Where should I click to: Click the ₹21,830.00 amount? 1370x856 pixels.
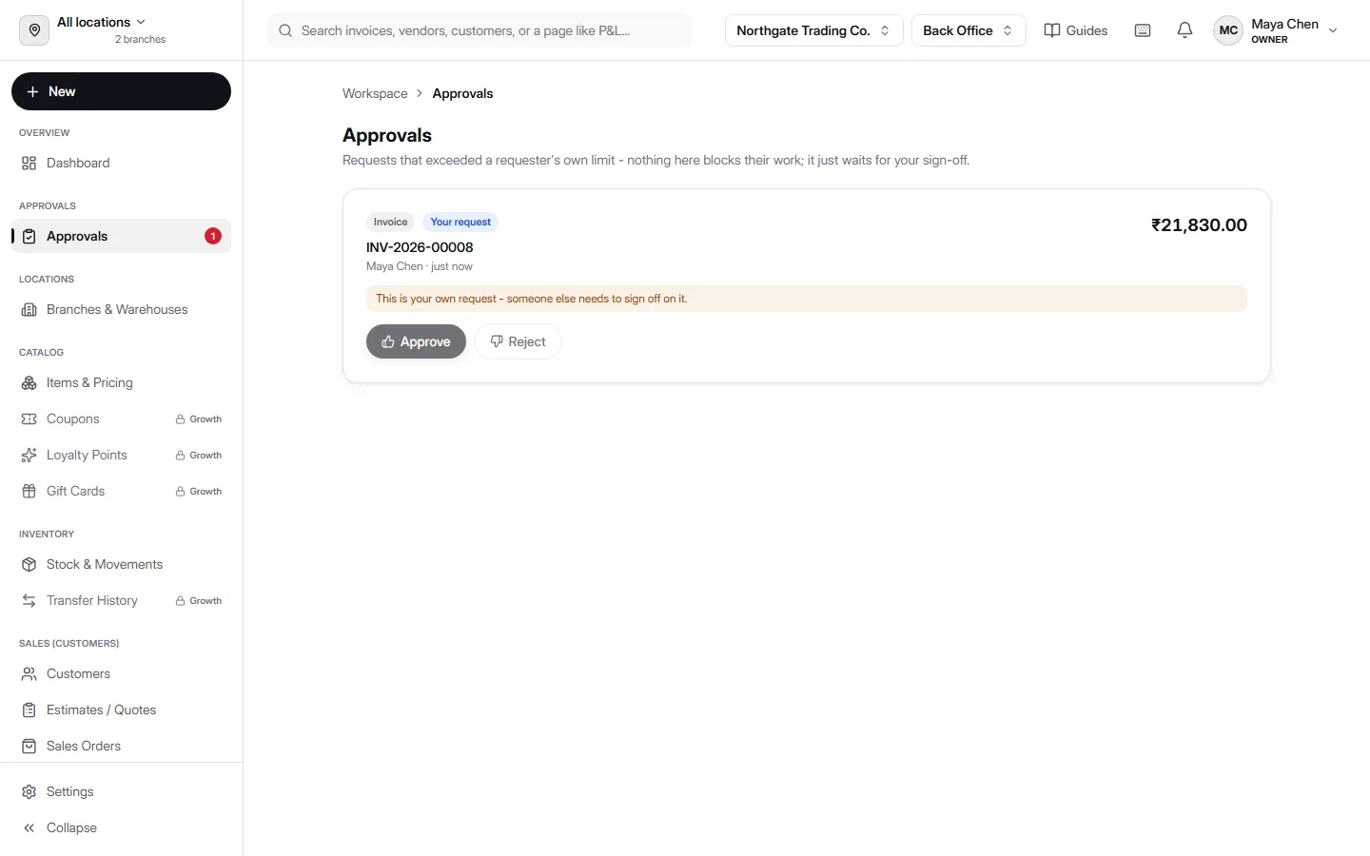pyautogui.click(x=1199, y=225)
